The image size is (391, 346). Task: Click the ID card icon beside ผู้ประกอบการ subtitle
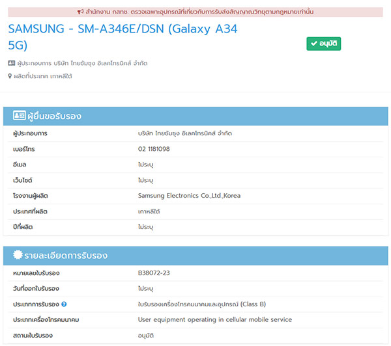(12, 63)
